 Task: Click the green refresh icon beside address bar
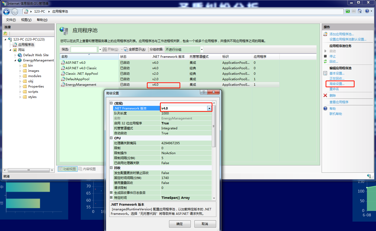pyautogui.click(x=348, y=11)
